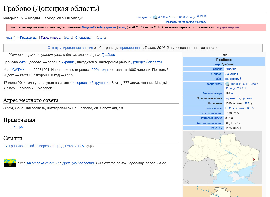This screenshot has width=270, height=197.
Task: Click the вклад contributions link
Action: 123,27
